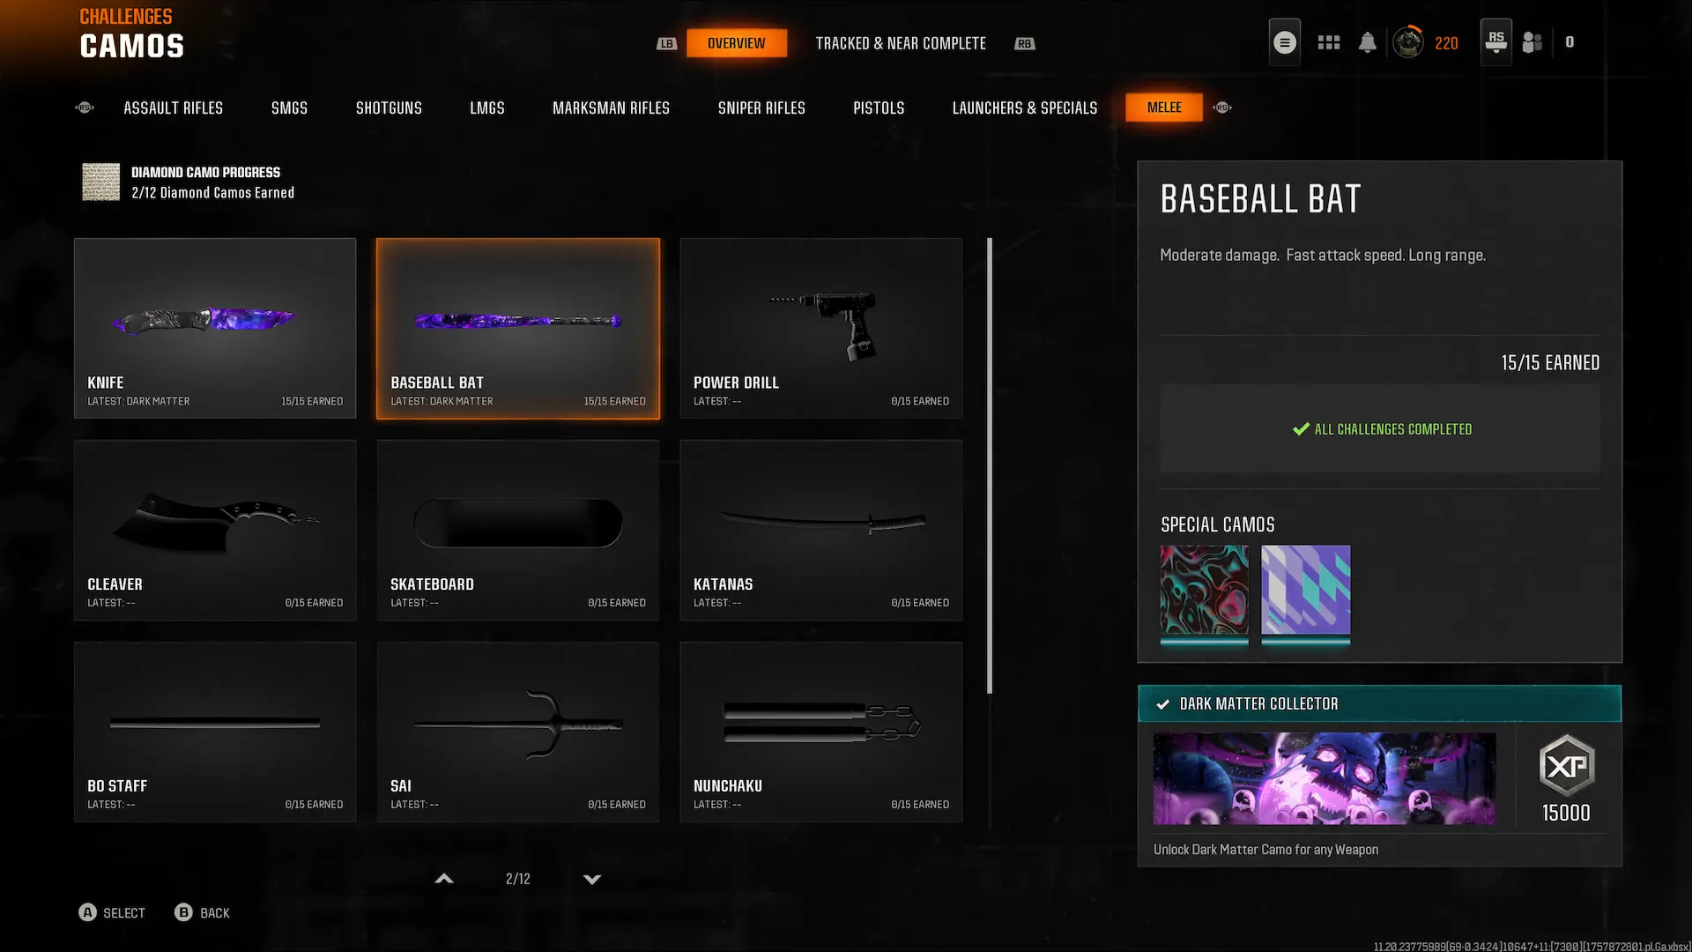Open the friends party icon
This screenshot has height=952, width=1692.
click(x=1532, y=42)
